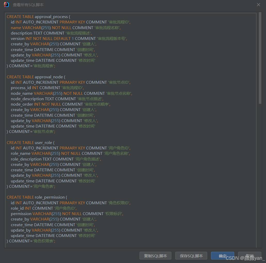266x263 pixels.
Task: Click the CREATE TABLE role_permission line
Action: [x=37, y=197]
